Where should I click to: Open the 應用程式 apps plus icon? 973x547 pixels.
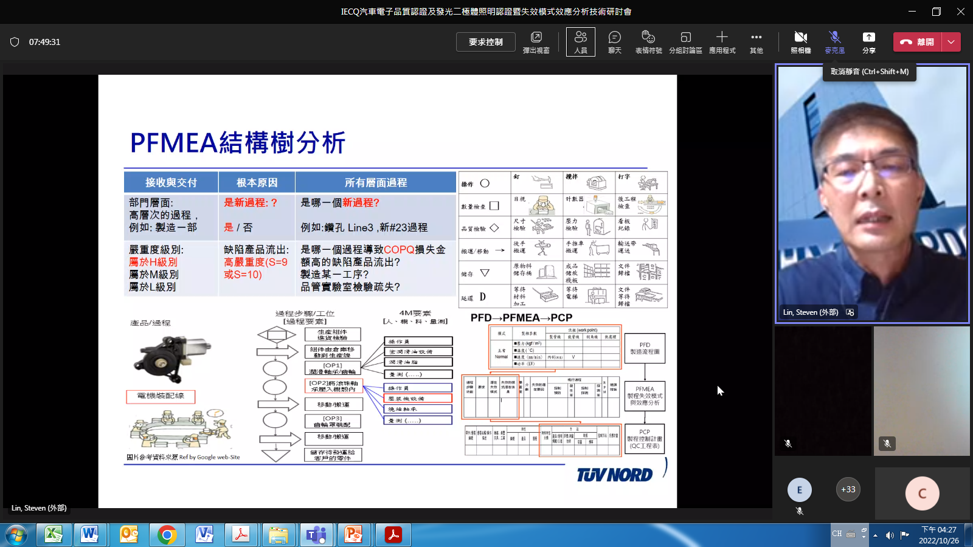pos(722,42)
